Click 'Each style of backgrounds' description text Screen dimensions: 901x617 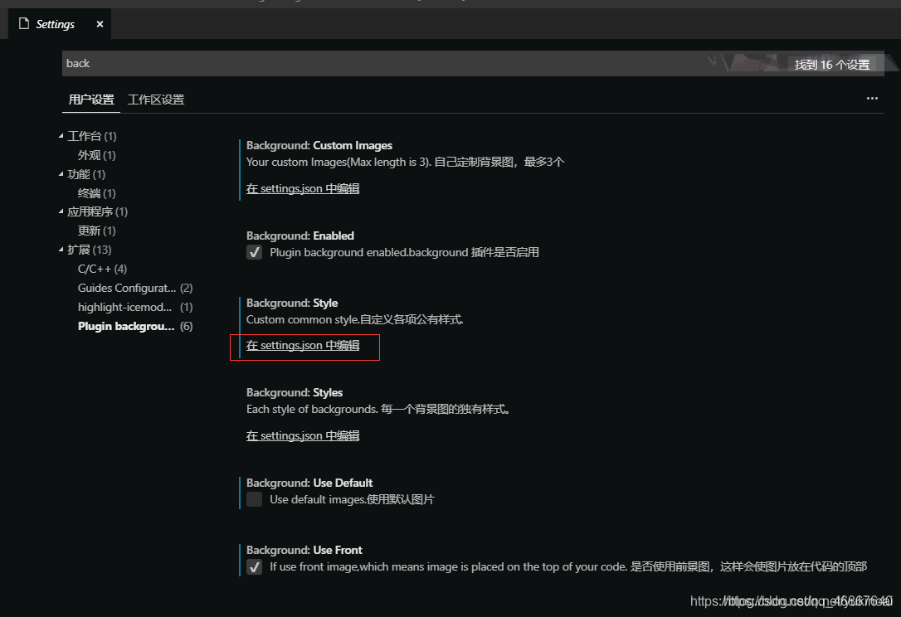[x=378, y=409]
